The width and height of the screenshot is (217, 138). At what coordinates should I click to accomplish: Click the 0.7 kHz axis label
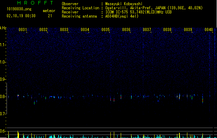click(x=3, y=114)
